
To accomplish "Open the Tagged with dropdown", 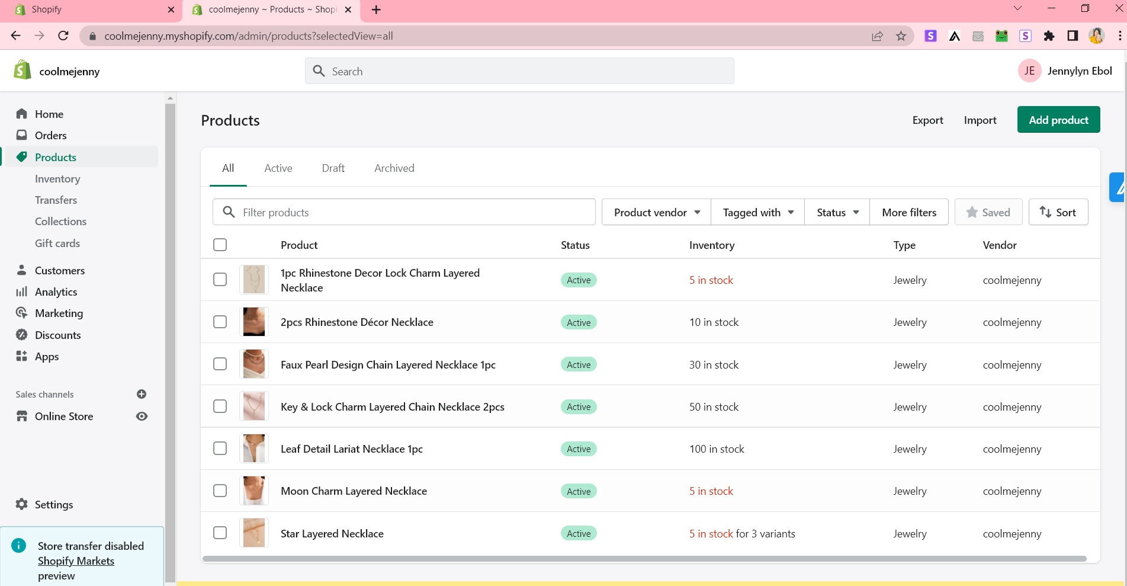I will click(x=757, y=212).
